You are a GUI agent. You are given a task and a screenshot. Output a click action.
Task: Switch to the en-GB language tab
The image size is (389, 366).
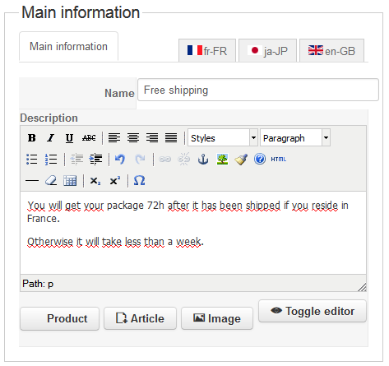click(x=331, y=51)
